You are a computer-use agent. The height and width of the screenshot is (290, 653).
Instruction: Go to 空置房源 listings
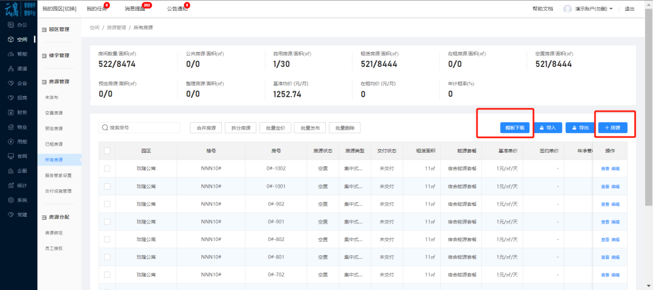[54, 113]
